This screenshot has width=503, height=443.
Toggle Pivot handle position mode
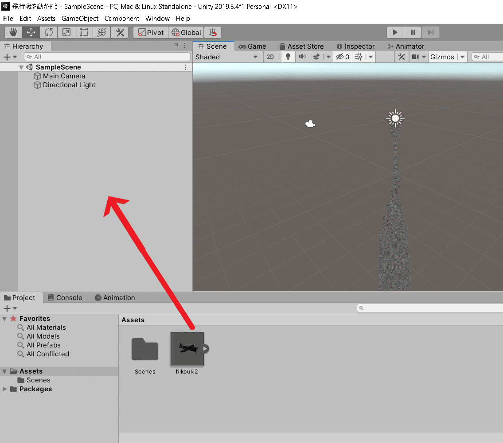click(x=151, y=32)
